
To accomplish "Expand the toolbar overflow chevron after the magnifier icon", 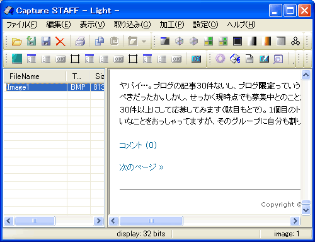I will [294, 63].
